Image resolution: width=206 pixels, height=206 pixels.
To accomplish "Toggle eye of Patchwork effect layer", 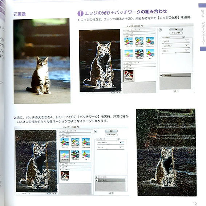I will pyautogui.click(x=97, y=180).
